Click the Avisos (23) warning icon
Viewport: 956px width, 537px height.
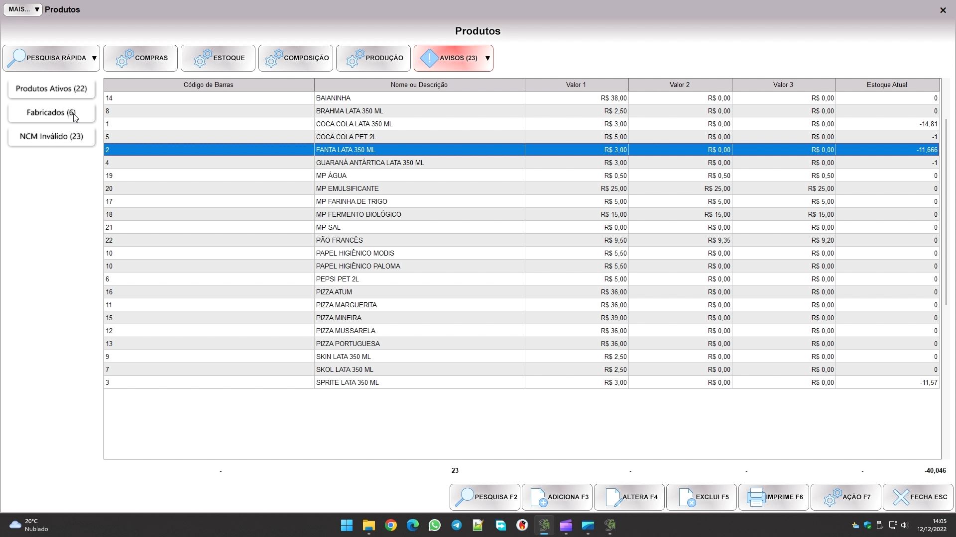pyautogui.click(x=429, y=58)
